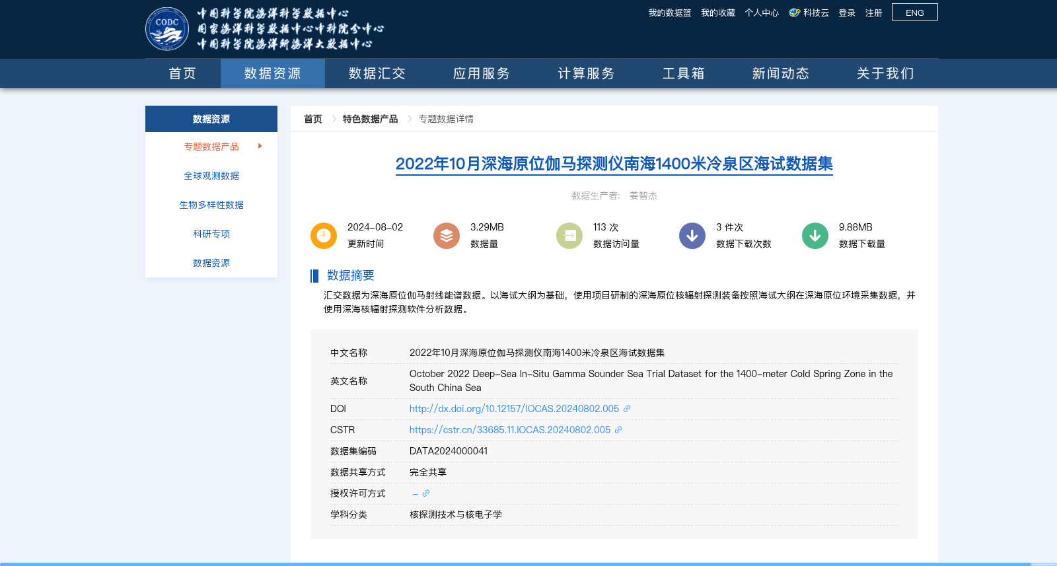This screenshot has width=1057, height=566.
Task: Click the 完全共享 sharing mode value
Action: [428, 472]
